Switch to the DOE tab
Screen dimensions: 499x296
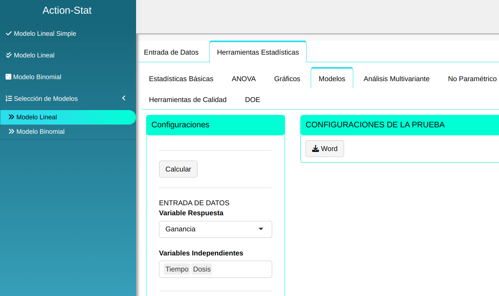click(x=253, y=100)
